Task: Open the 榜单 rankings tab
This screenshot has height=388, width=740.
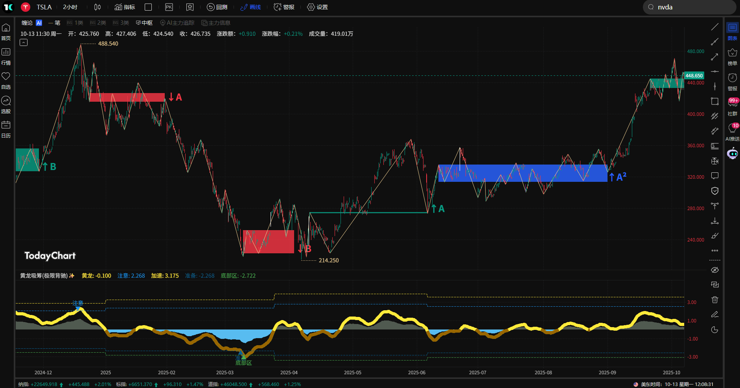Action: (732, 57)
